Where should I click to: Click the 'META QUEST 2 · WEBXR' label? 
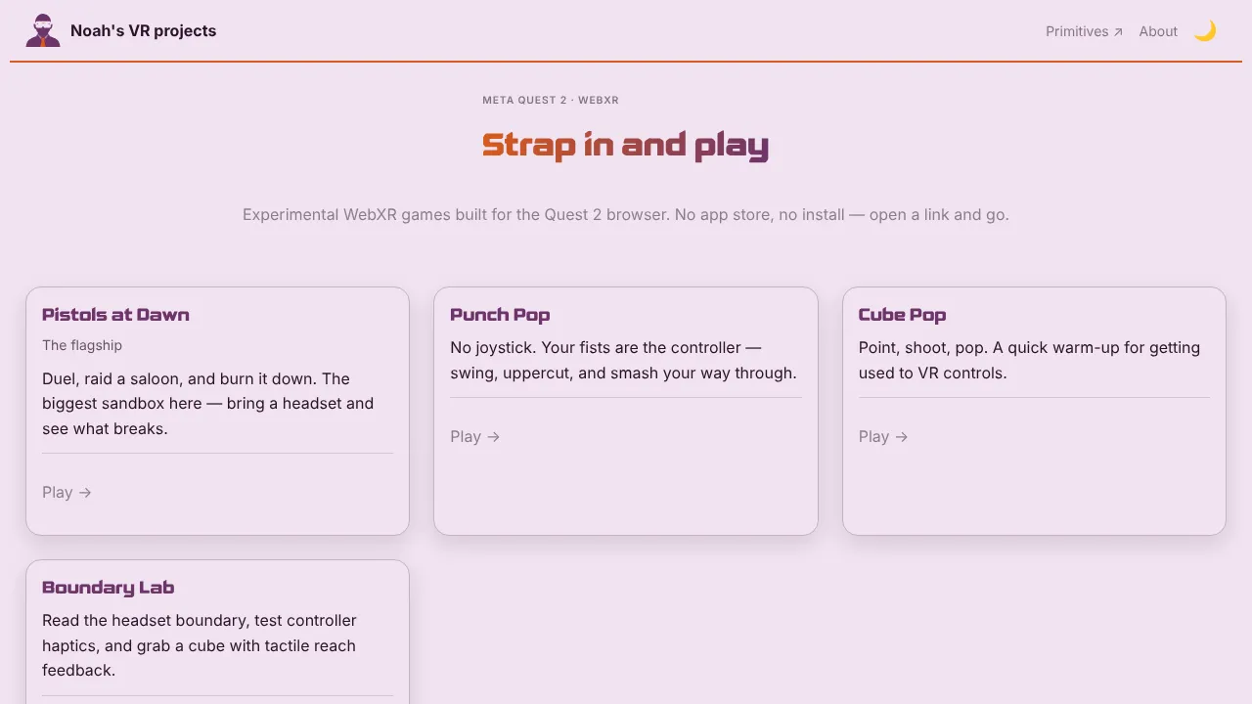551,100
